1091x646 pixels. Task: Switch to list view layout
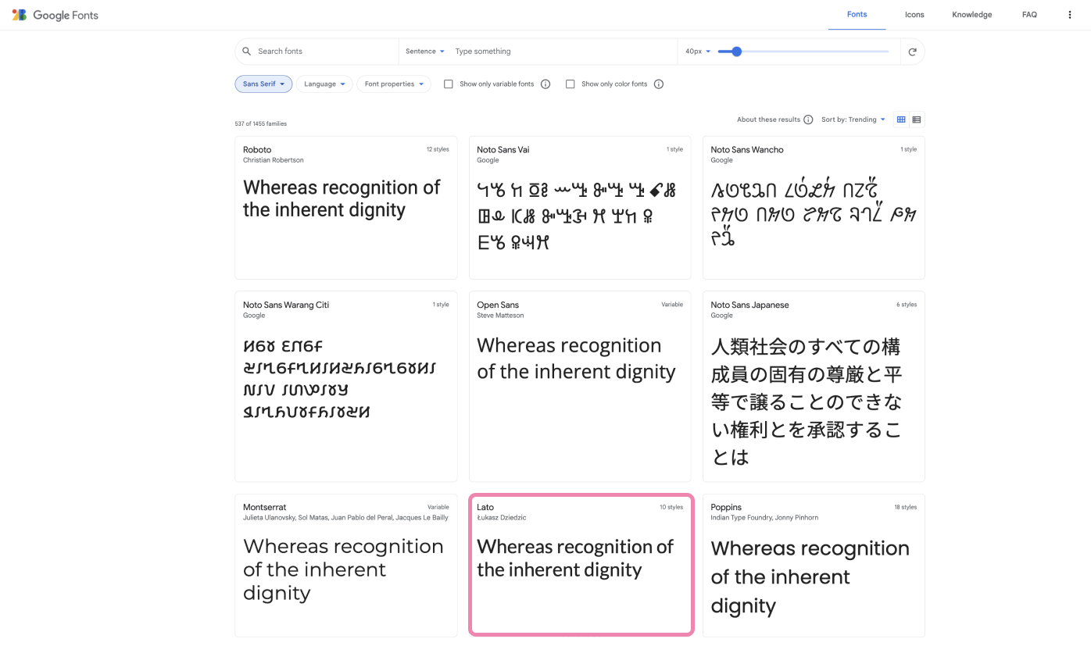point(917,120)
